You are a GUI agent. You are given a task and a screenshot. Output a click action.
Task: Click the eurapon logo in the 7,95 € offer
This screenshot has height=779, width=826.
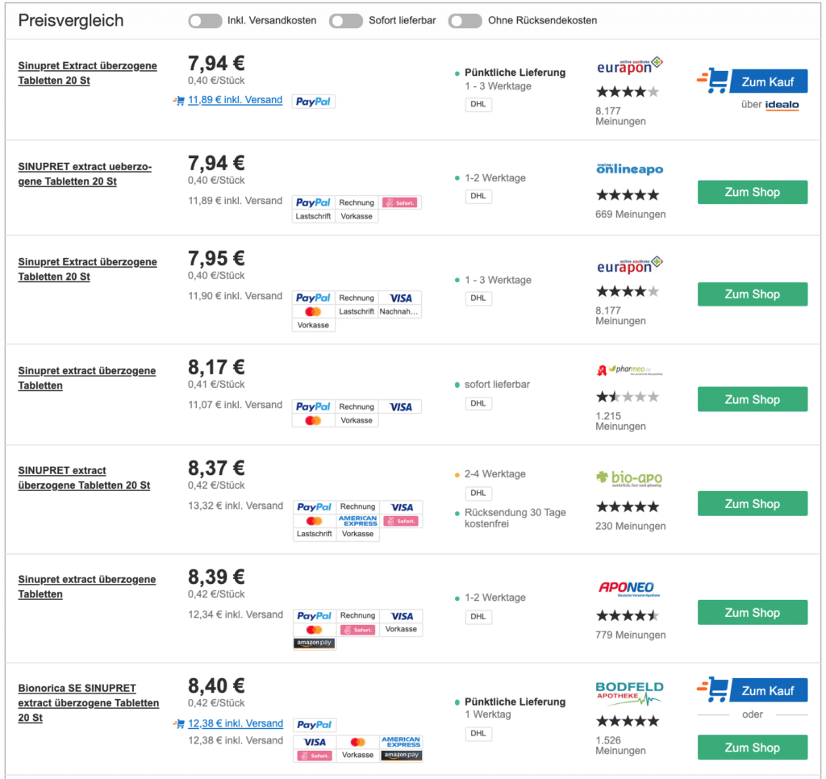coord(629,265)
